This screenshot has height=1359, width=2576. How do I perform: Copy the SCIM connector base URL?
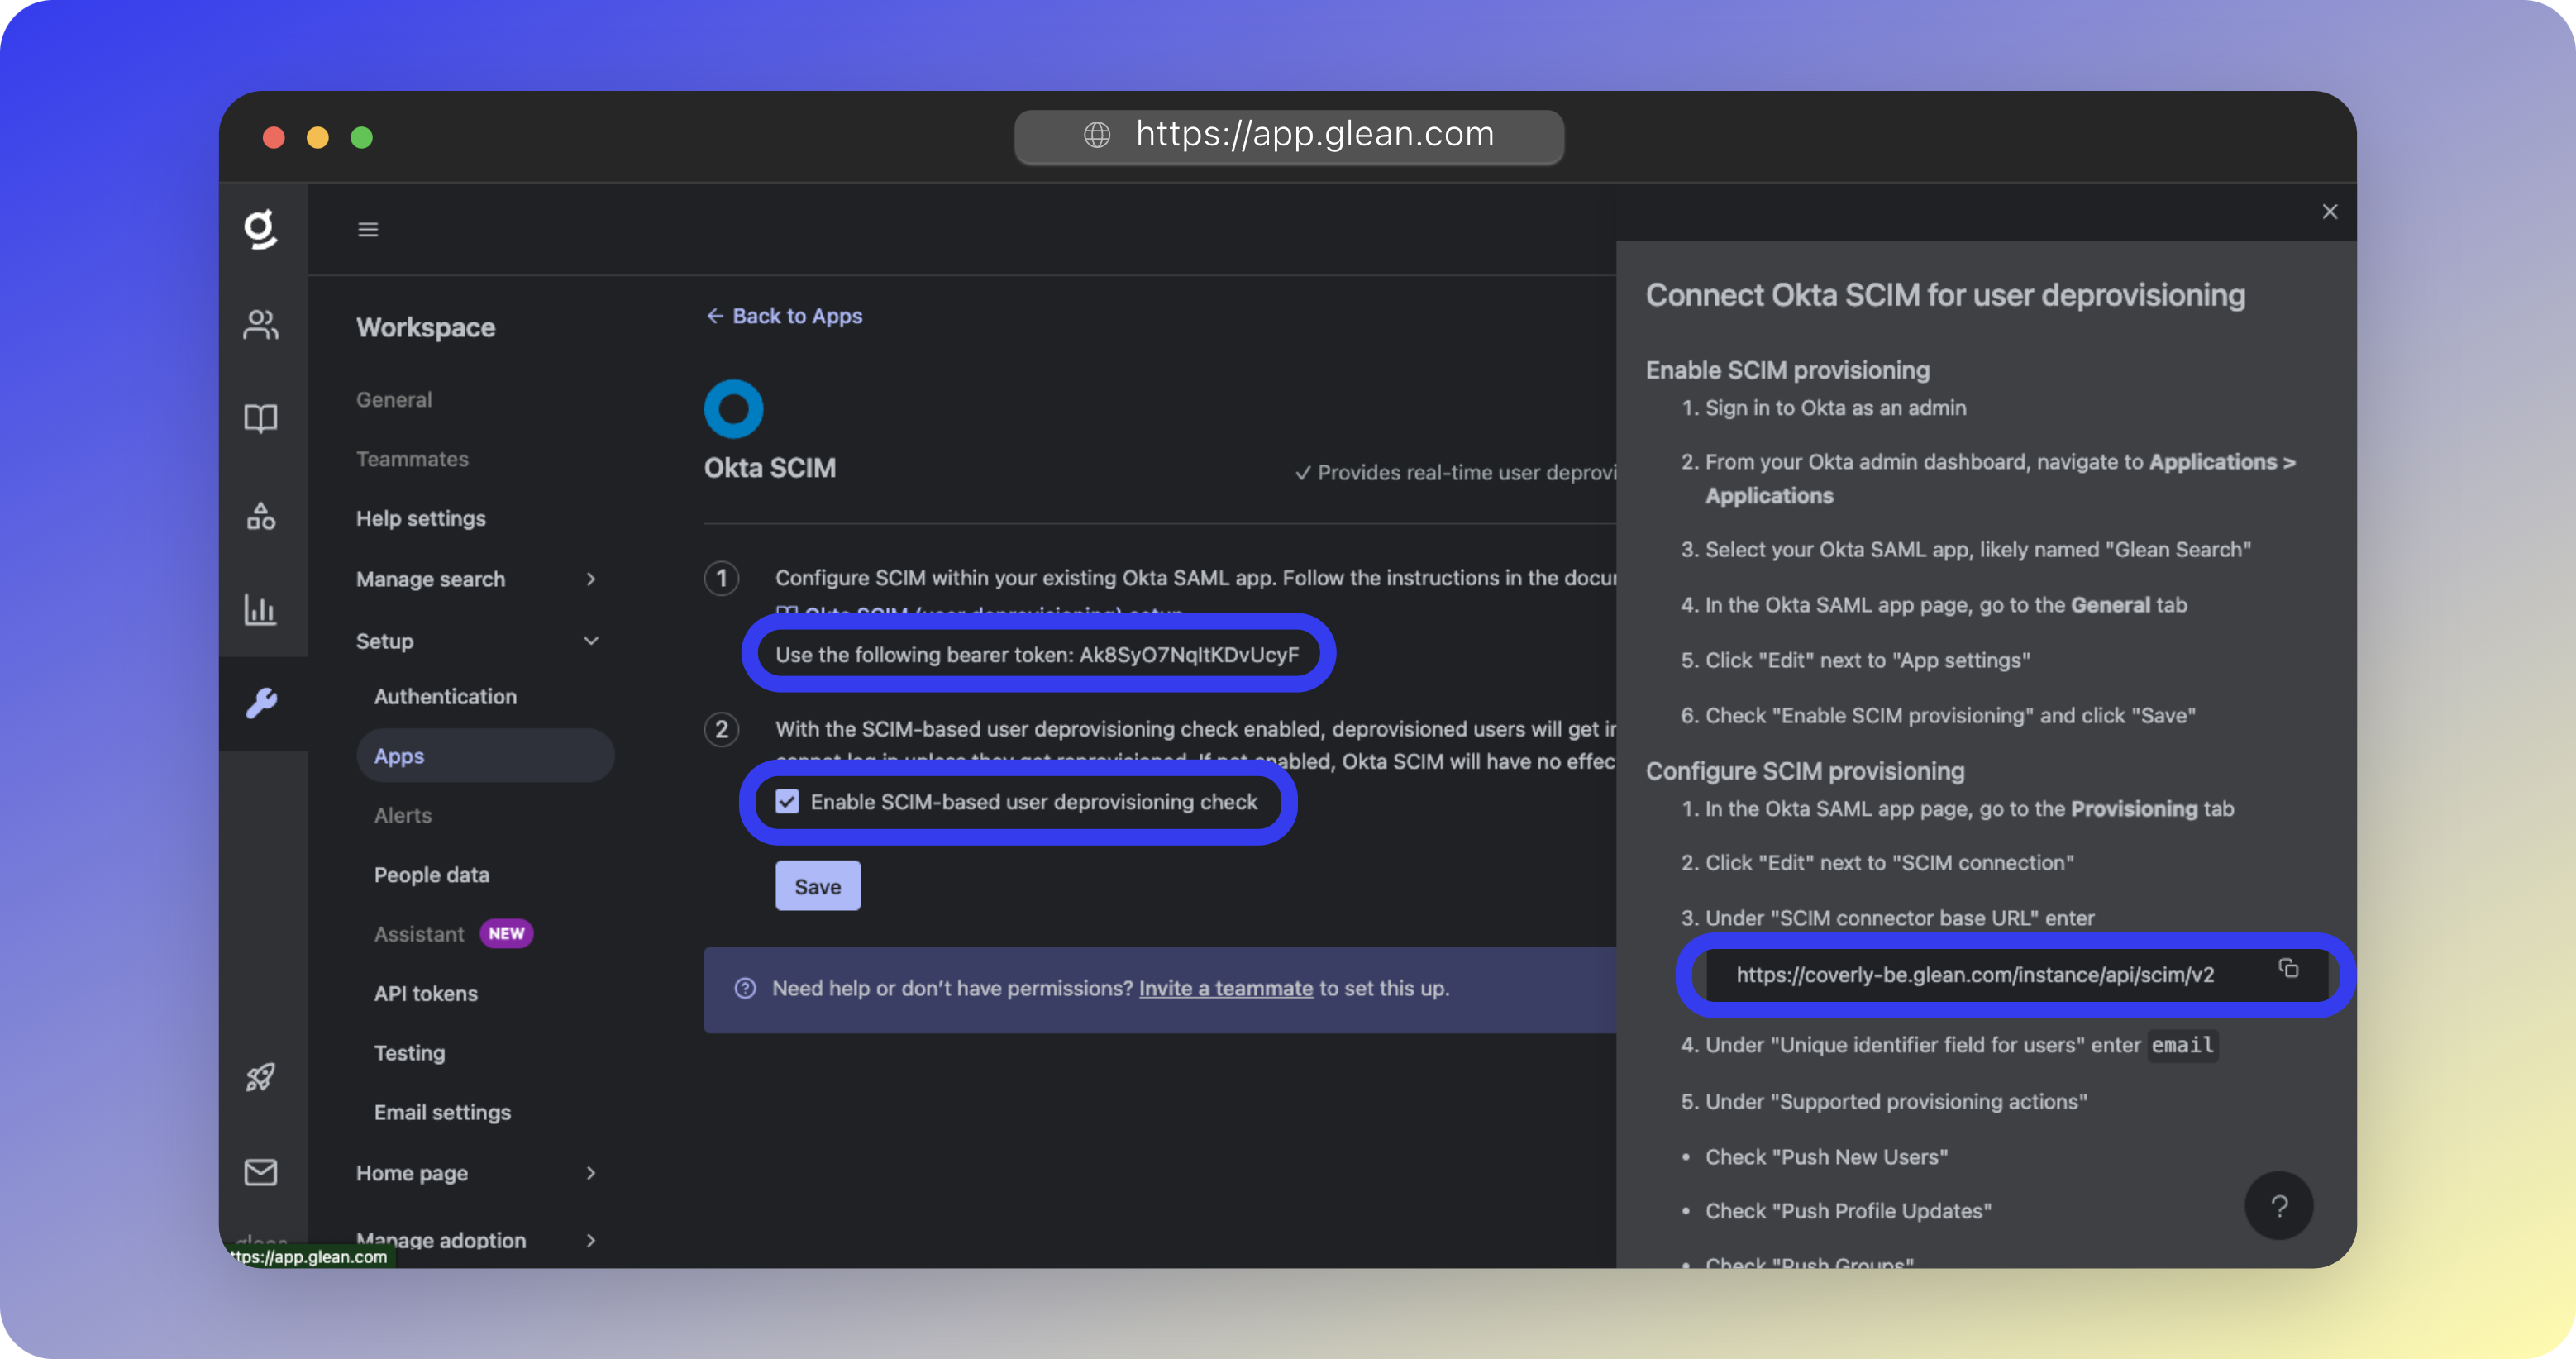click(2288, 968)
